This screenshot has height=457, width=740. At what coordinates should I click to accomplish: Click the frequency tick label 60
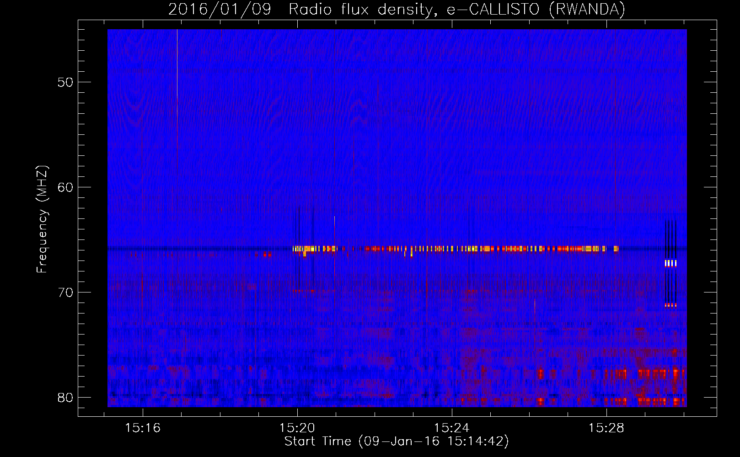point(65,187)
